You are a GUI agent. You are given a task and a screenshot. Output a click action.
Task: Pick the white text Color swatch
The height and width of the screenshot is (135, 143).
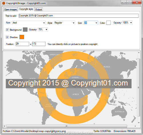108,23
